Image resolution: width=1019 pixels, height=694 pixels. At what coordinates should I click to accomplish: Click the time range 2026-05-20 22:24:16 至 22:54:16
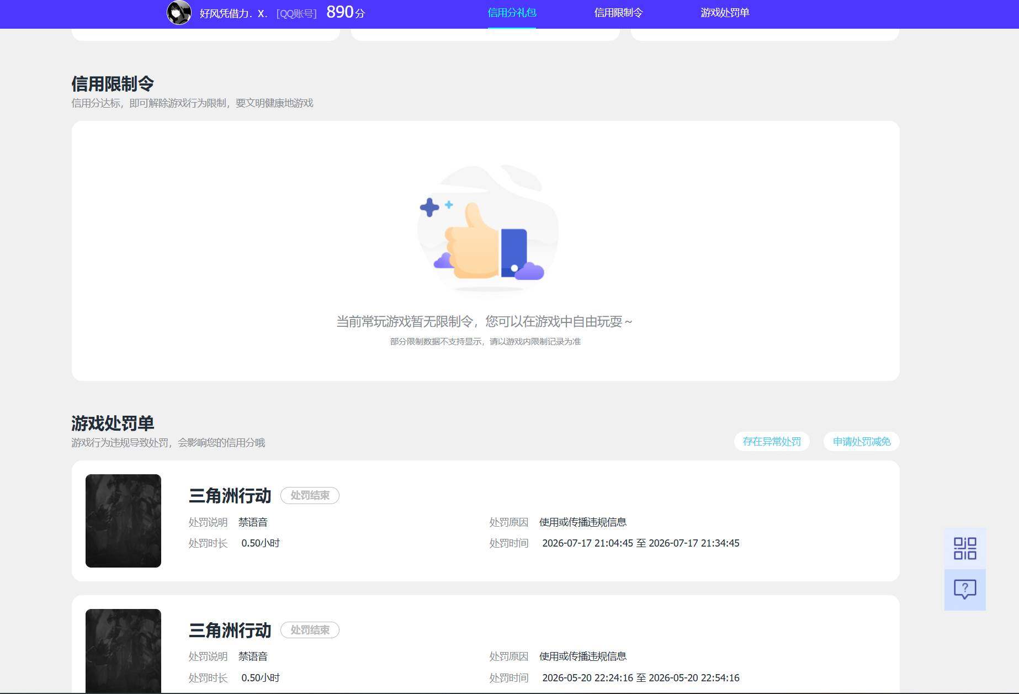(x=641, y=678)
